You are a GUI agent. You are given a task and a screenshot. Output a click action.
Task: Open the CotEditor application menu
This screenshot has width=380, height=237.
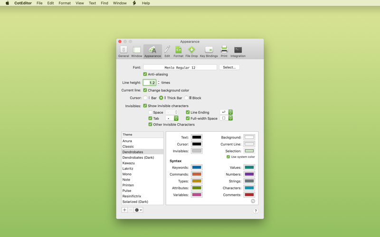point(23,3)
